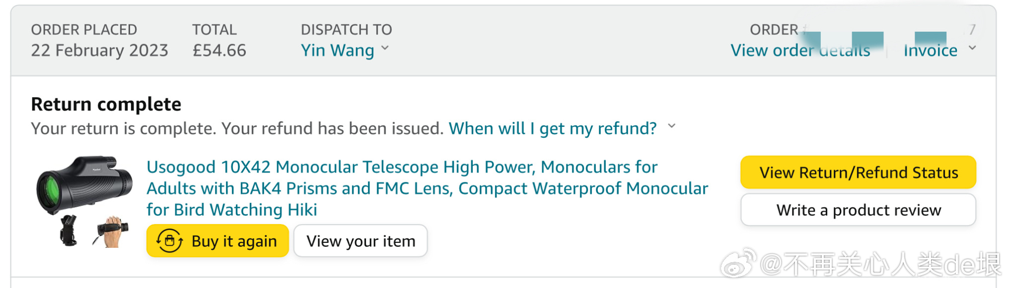Click the Weibo username watermark text
The width and height of the screenshot is (1010, 288).
(x=880, y=264)
